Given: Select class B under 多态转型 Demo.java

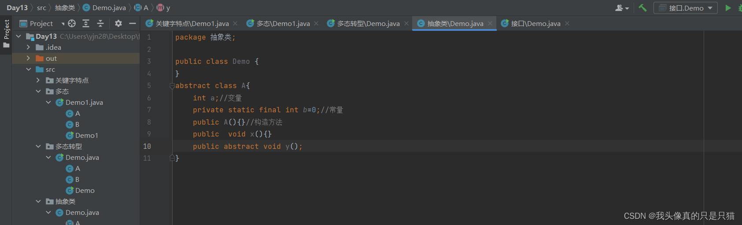Looking at the screenshot, I should click(73, 179).
